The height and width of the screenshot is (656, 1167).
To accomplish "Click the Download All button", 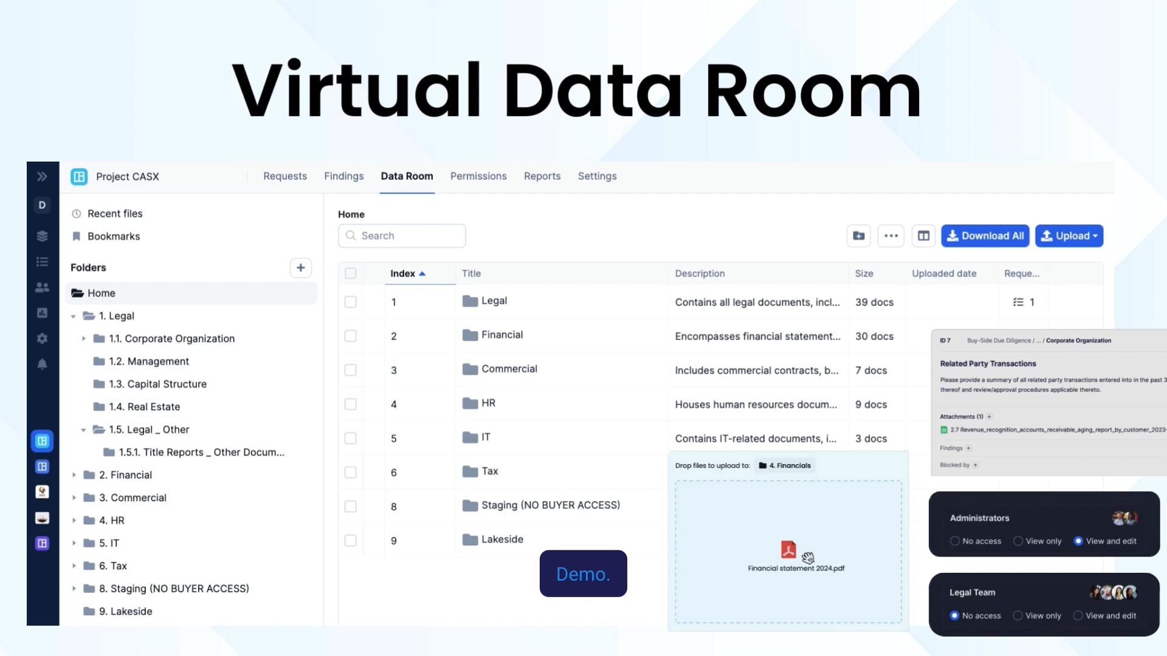I will tap(985, 236).
